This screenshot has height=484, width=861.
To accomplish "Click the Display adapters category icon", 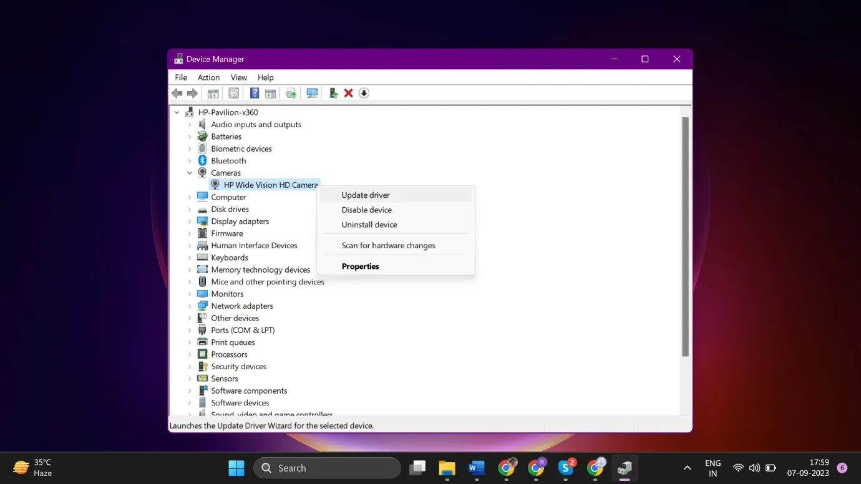I will (202, 221).
